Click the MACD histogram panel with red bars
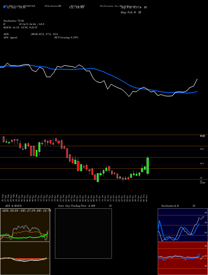 coord(25,258)
